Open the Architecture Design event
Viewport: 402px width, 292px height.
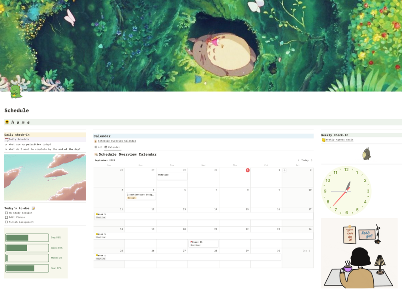click(x=141, y=196)
